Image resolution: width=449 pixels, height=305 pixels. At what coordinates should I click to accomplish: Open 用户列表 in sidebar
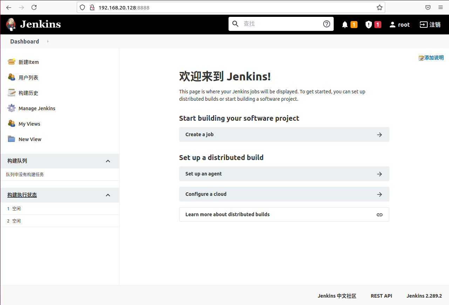[x=28, y=78]
